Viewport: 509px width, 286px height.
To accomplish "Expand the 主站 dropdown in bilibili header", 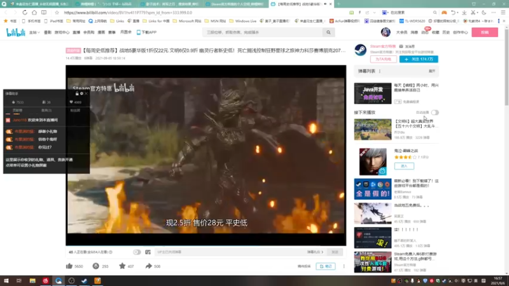I will (34, 32).
